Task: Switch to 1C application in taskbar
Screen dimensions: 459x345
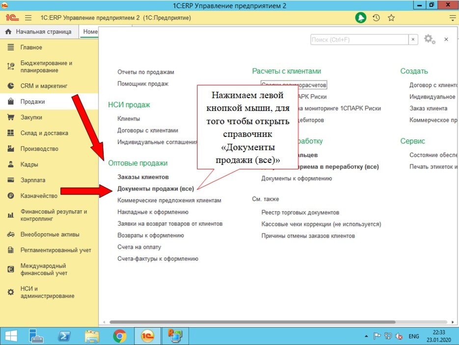Action: (147, 336)
